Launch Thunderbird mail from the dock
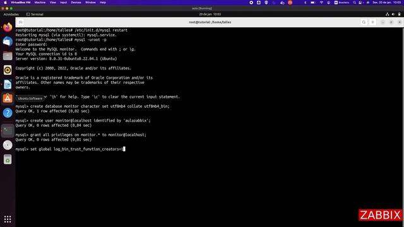 (x=8, y=42)
